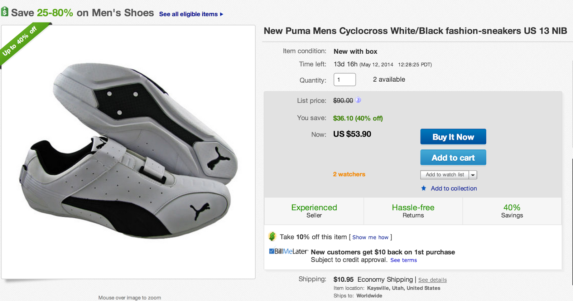Open the Add to collection link
The width and height of the screenshot is (573, 301).
coord(454,188)
